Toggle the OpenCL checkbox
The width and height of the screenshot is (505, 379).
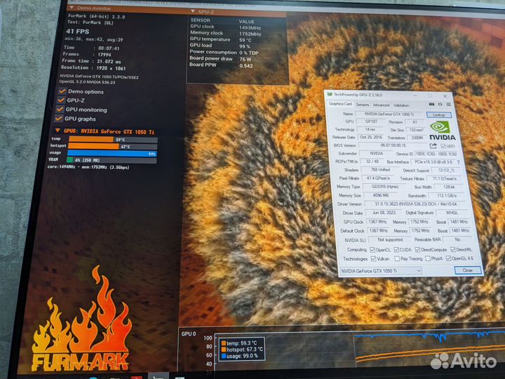pos(372,250)
